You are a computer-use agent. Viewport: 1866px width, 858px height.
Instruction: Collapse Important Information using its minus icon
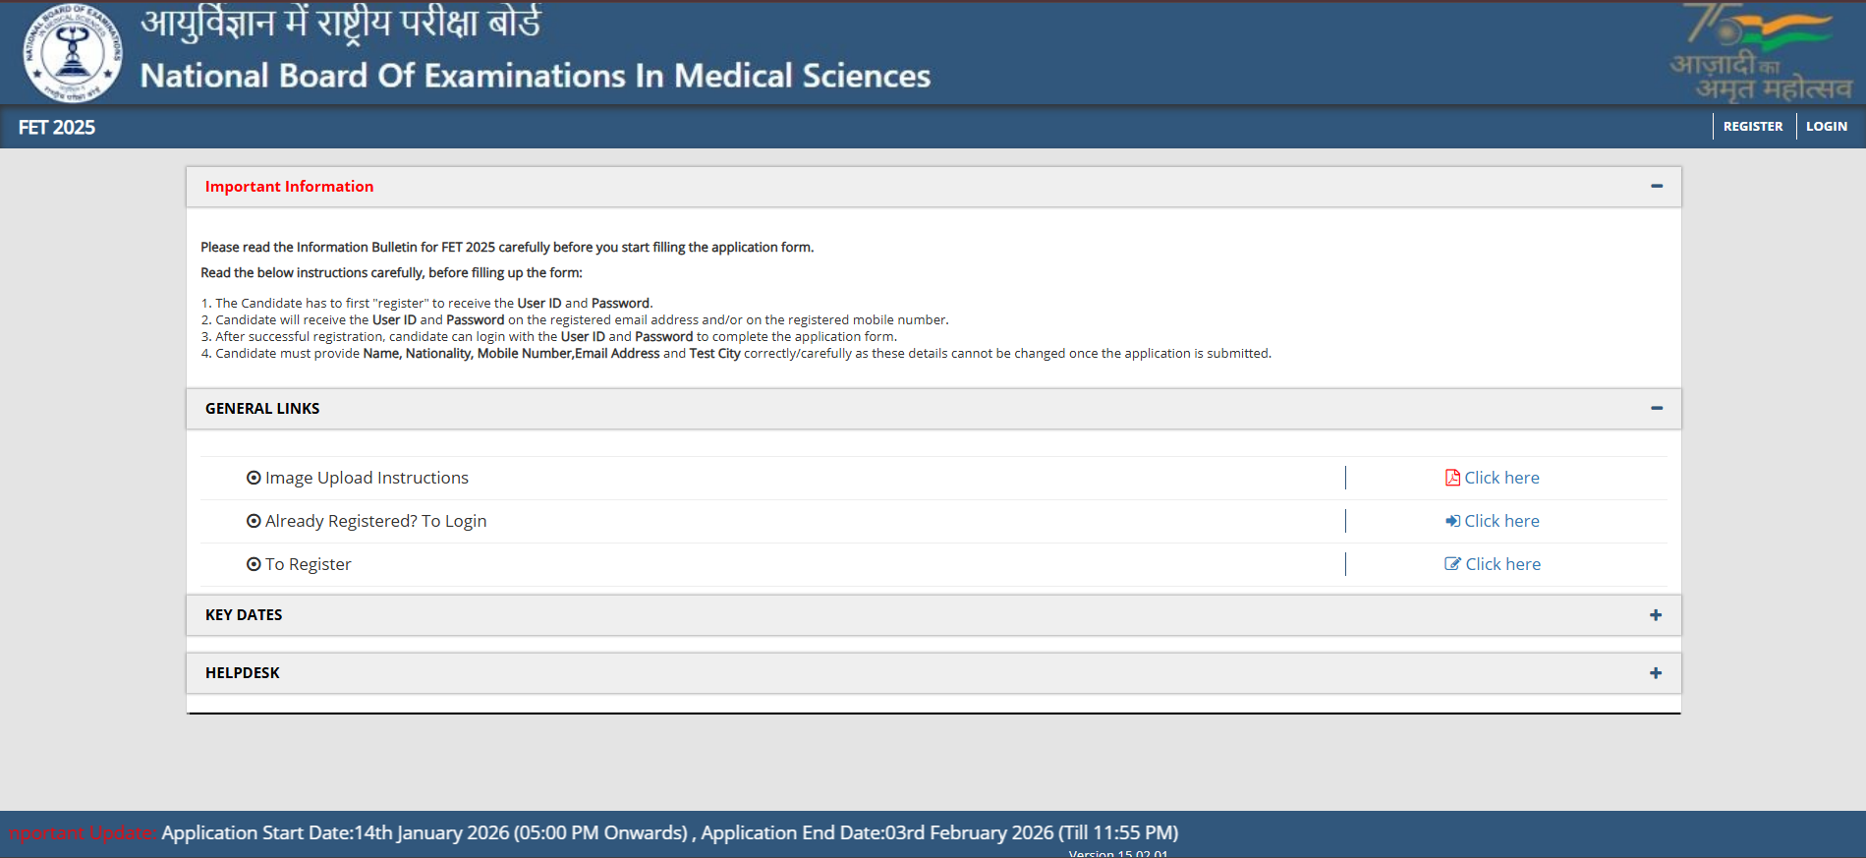1657,187
